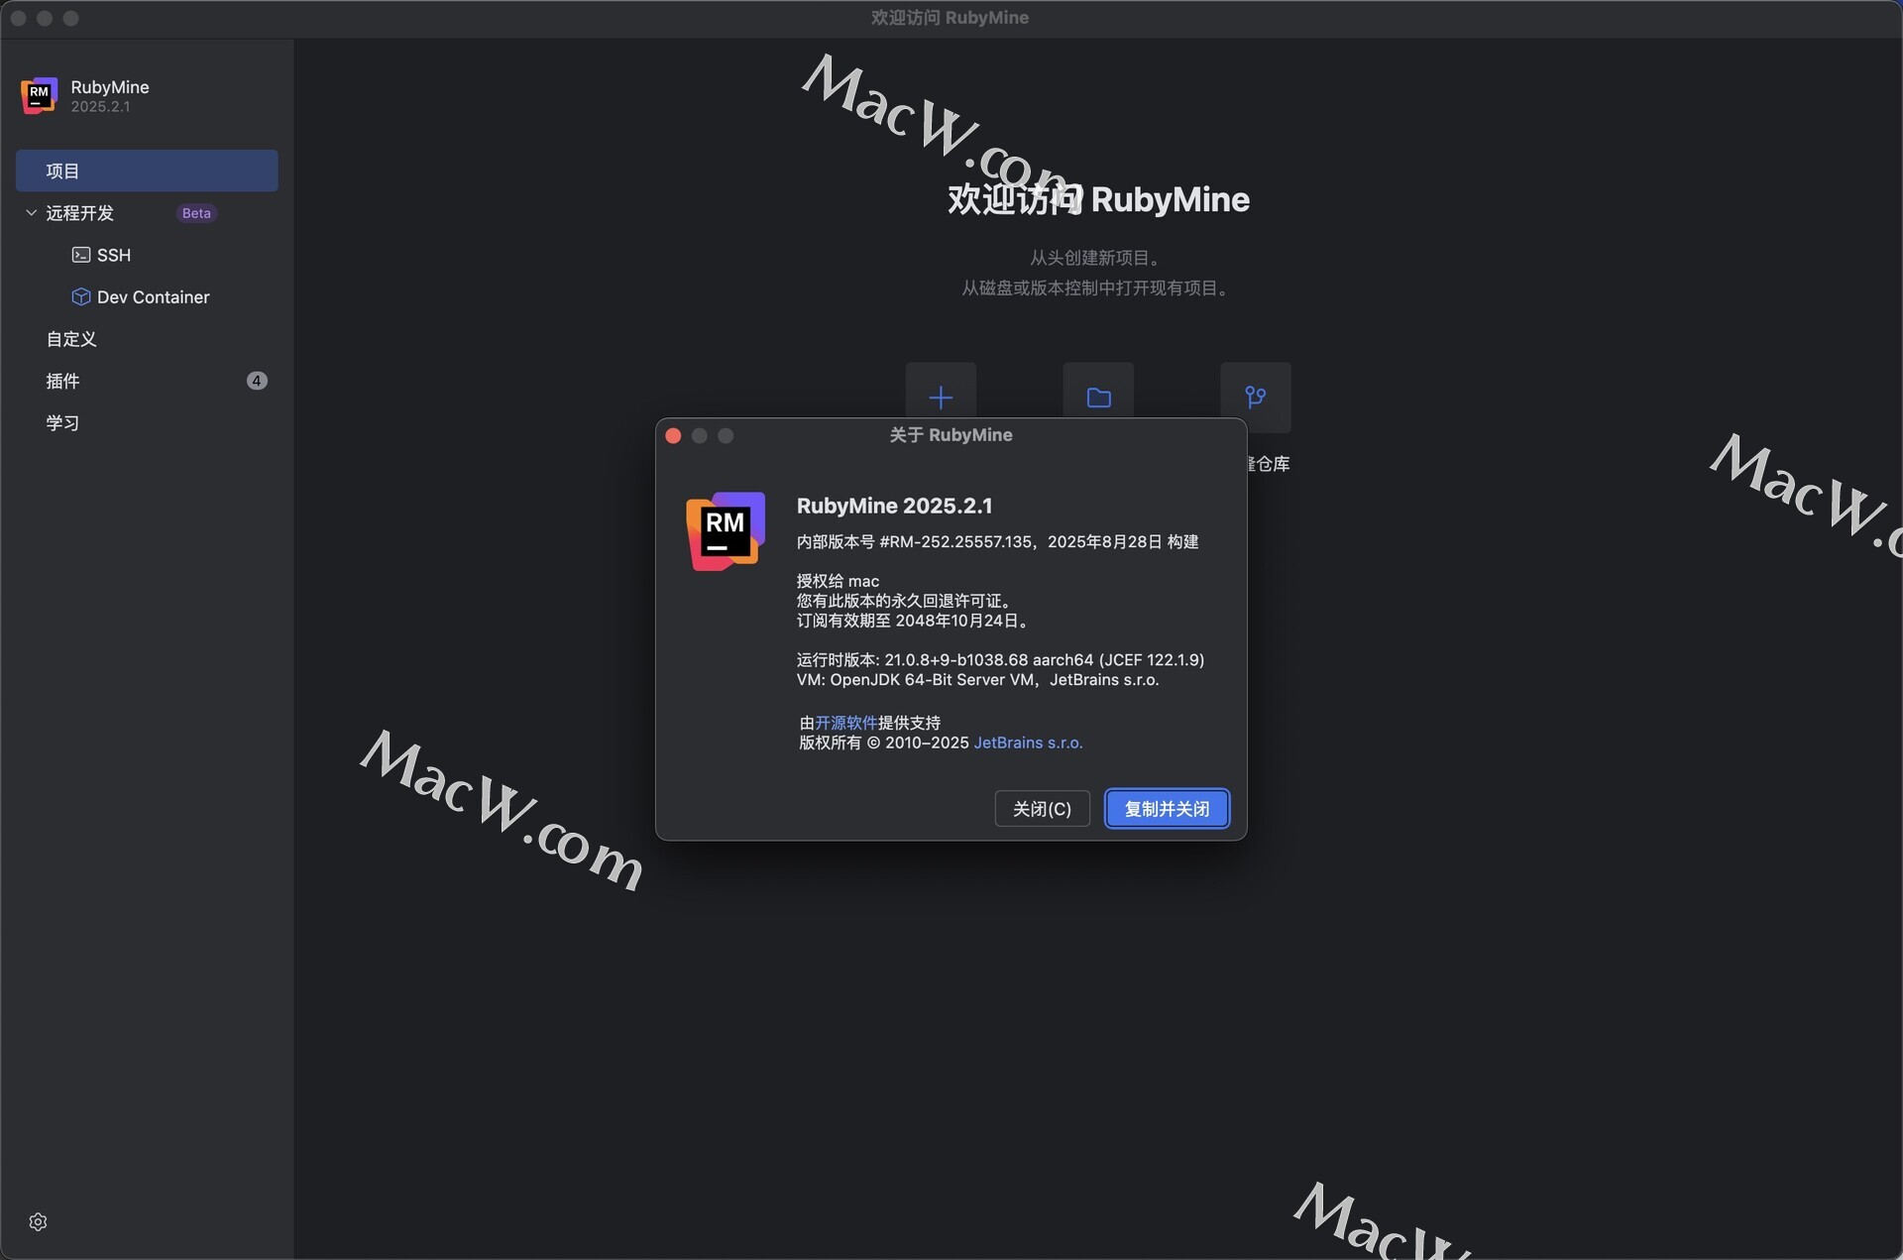Click the plugin update count badge 4
Viewport: 1903px width, 1260px height.
click(x=257, y=381)
